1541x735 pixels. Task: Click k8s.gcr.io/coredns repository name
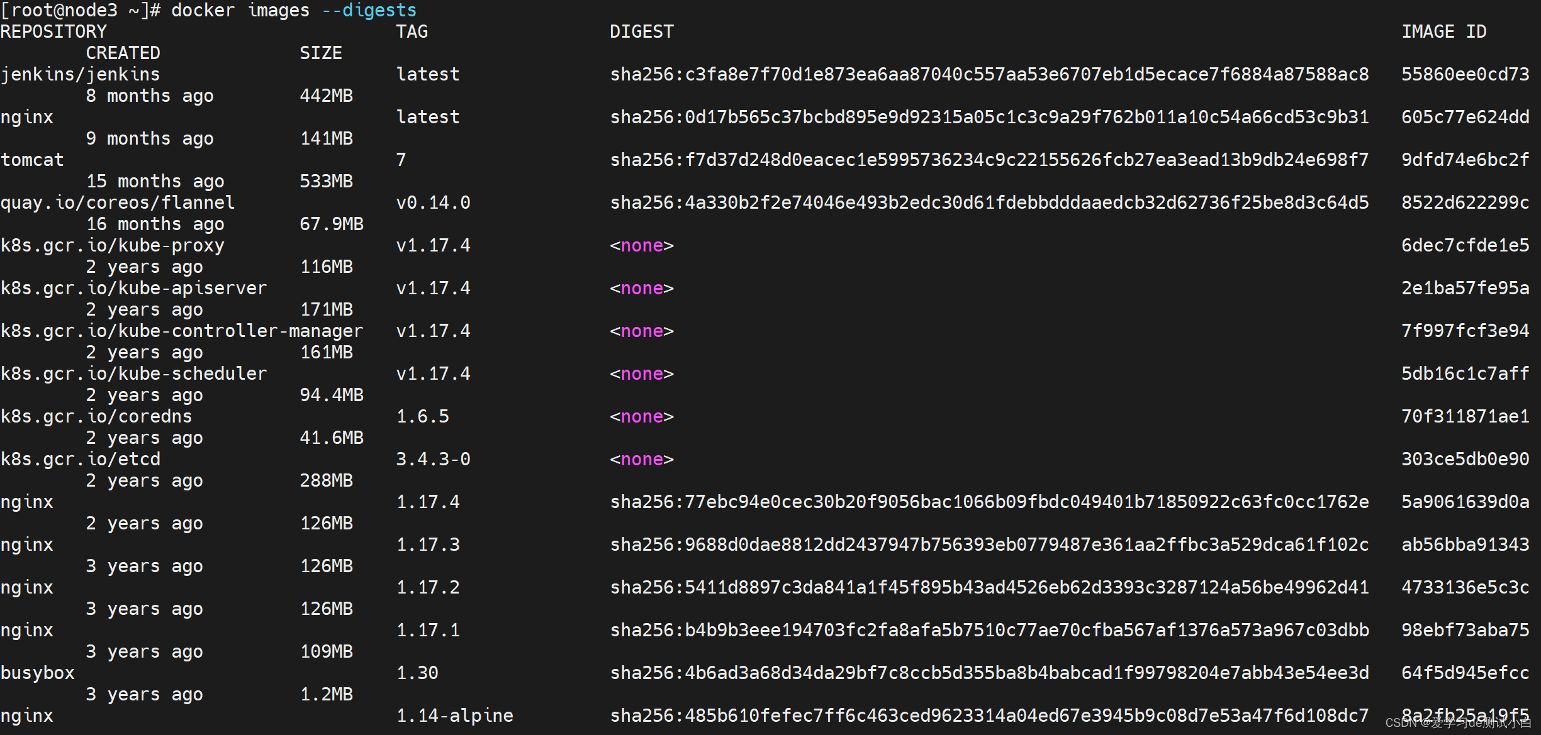pos(96,417)
